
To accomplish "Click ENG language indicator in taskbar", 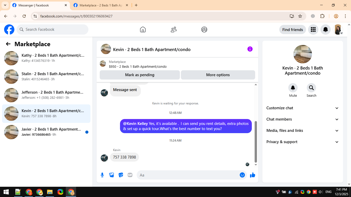I will [328, 192].
